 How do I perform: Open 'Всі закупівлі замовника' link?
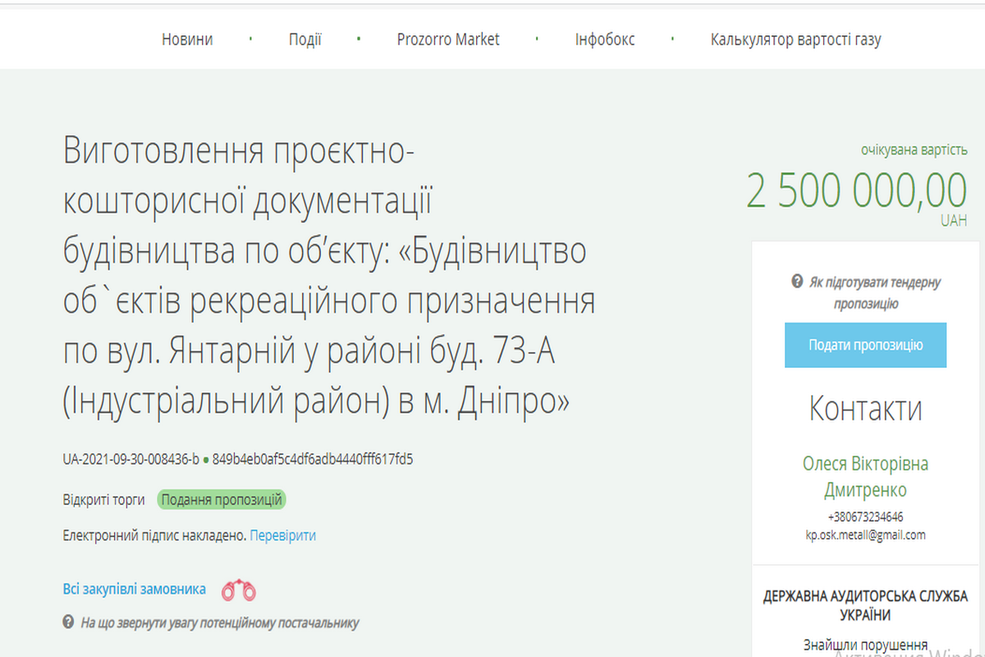point(134,588)
